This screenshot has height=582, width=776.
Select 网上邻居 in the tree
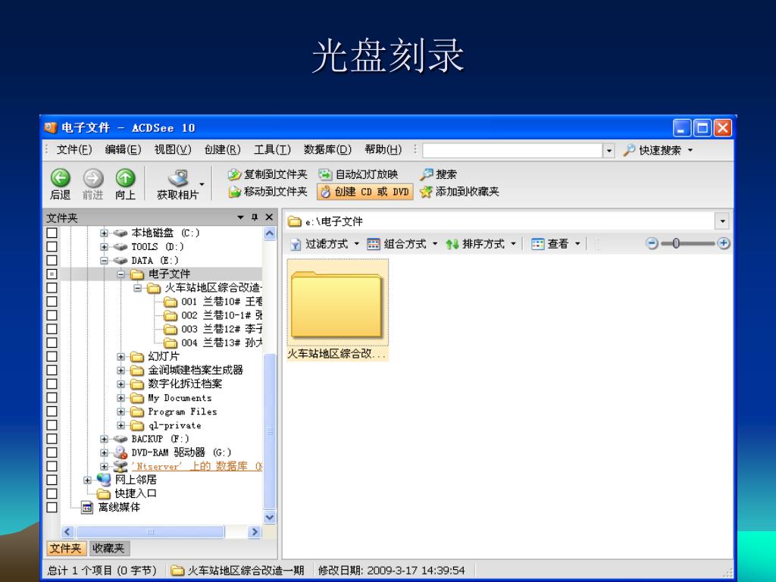click(136, 480)
